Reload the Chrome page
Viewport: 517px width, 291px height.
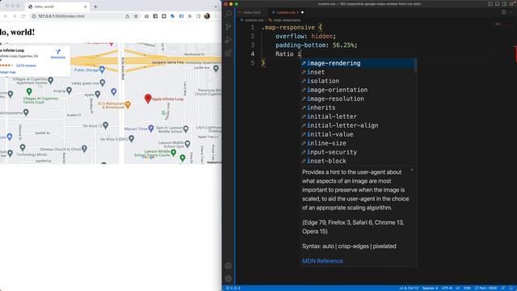[23, 16]
